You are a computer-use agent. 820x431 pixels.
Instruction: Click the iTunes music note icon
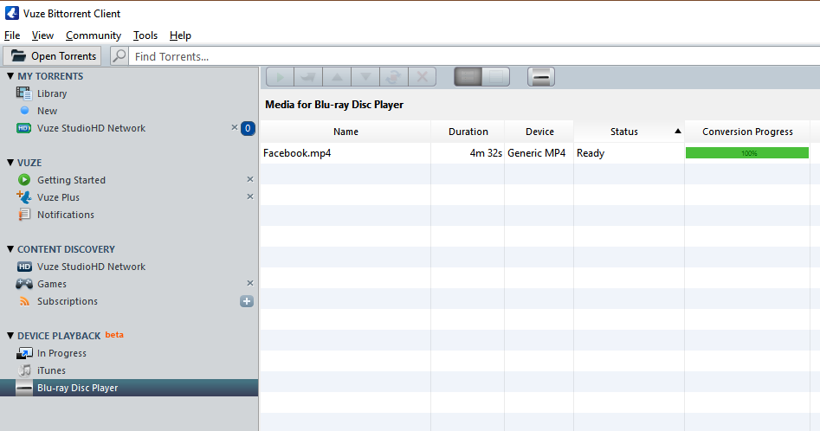pos(24,370)
